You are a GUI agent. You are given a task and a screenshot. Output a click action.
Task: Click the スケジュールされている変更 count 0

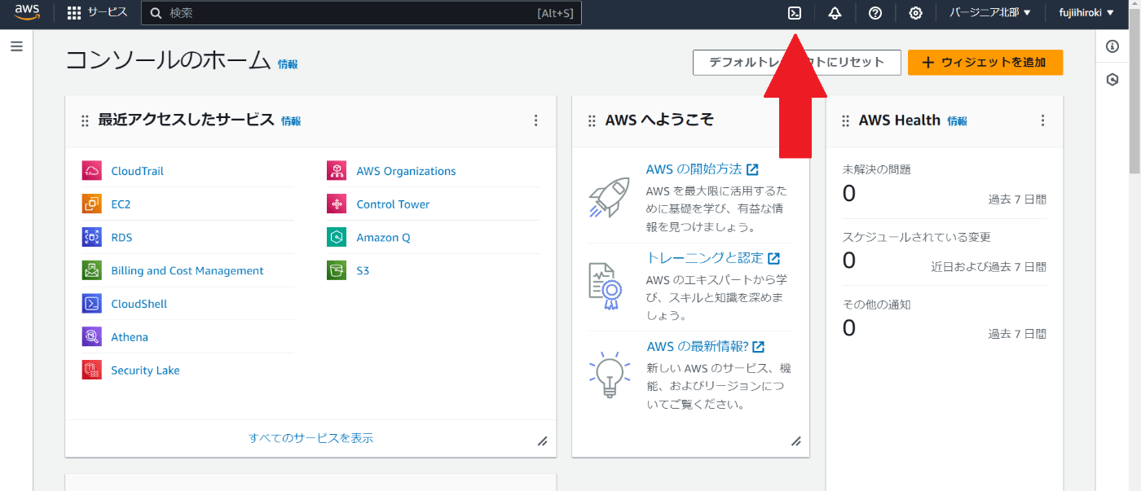click(x=849, y=261)
